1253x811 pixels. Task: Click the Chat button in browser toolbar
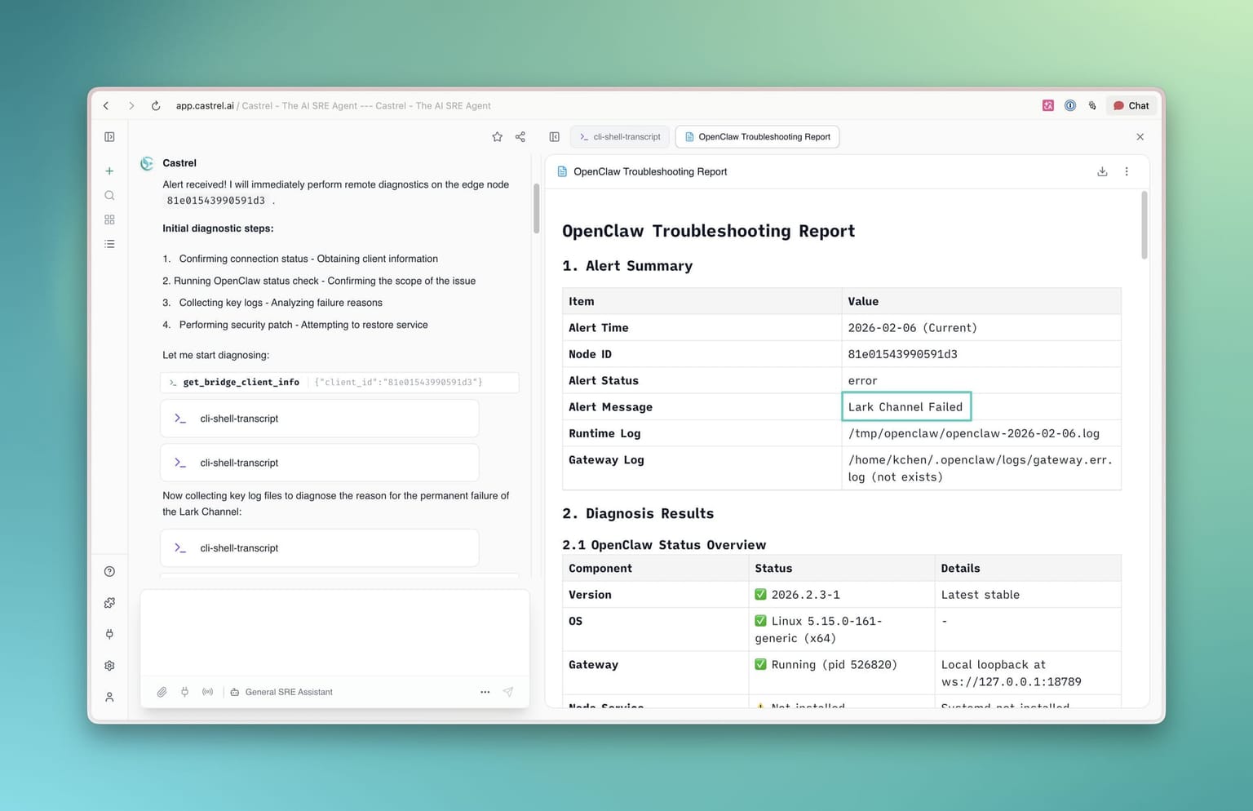click(x=1131, y=105)
